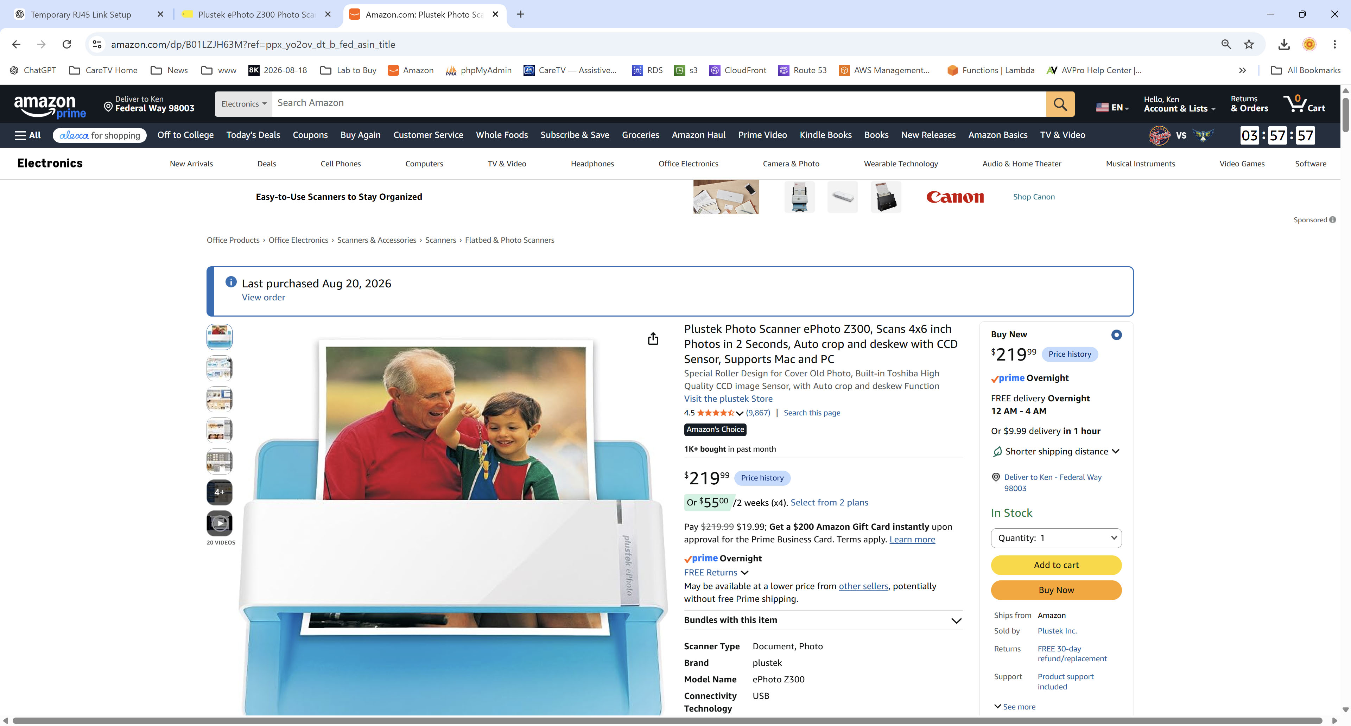Open the RDS bookmark
This screenshot has height=726, width=1351.
(x=647, y=70)
